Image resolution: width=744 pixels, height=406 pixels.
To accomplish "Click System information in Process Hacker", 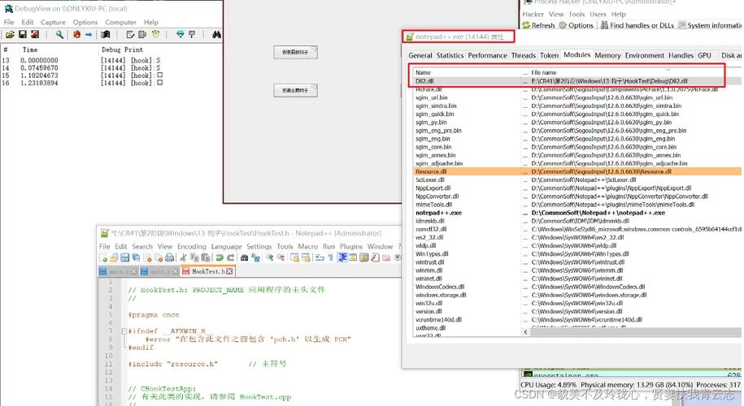I will [x=710, y=25].
